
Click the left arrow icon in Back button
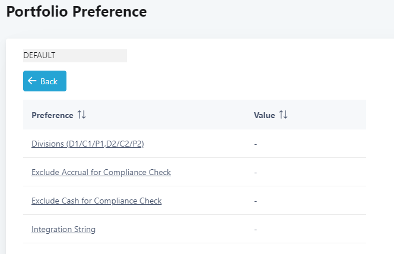[x=32, y=81]
